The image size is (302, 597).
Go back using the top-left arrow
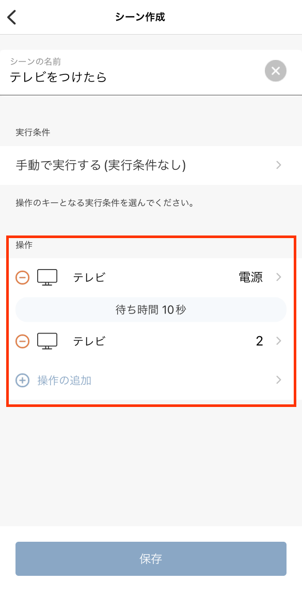tap(12, 17)
